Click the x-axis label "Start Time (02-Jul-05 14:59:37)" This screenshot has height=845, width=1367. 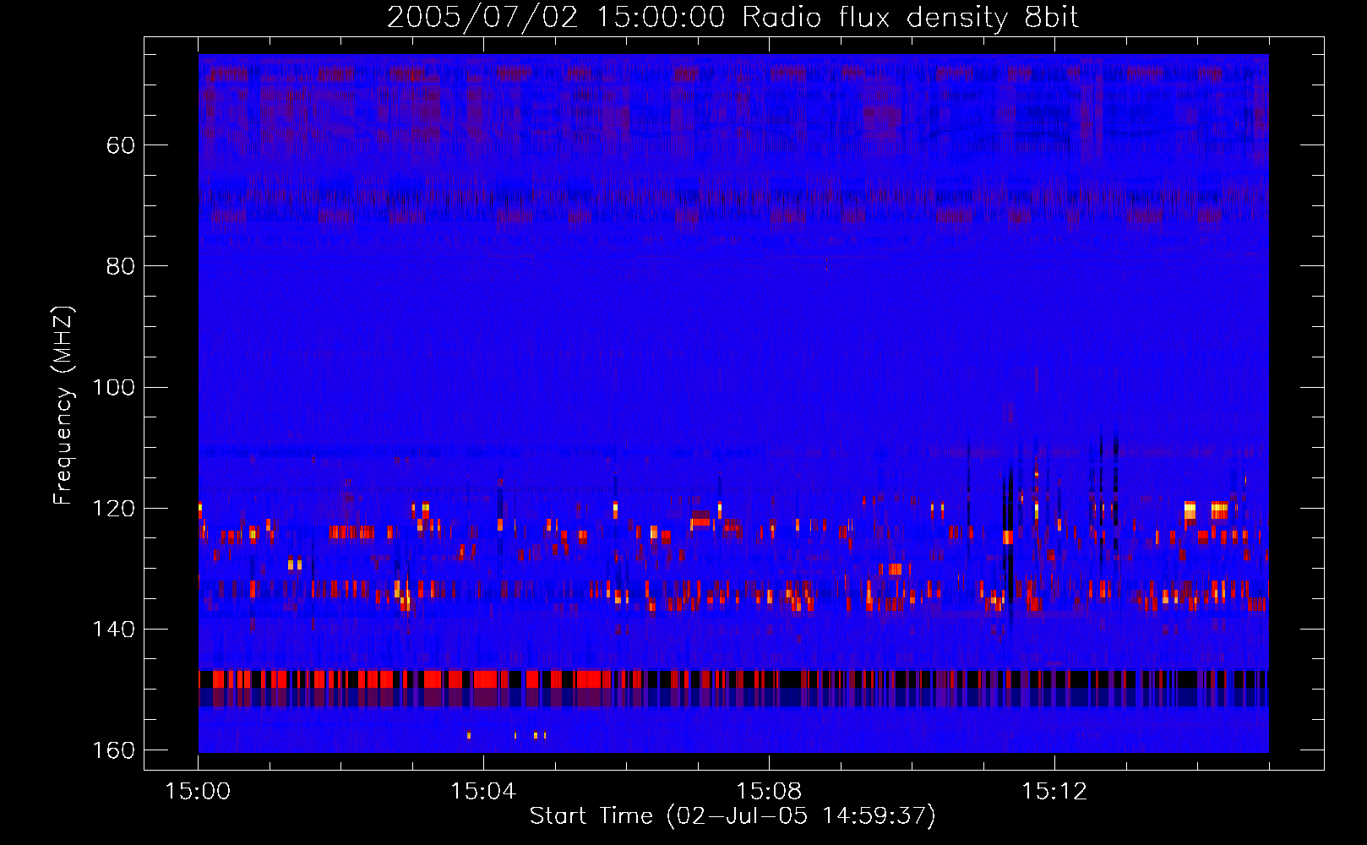pos(733,816)
